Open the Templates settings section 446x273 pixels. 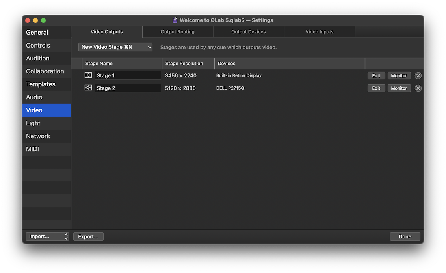(41, 84)
